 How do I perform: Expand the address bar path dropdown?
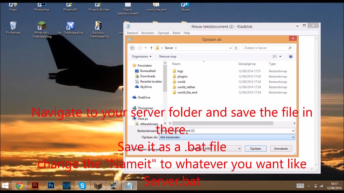point(230,48)
